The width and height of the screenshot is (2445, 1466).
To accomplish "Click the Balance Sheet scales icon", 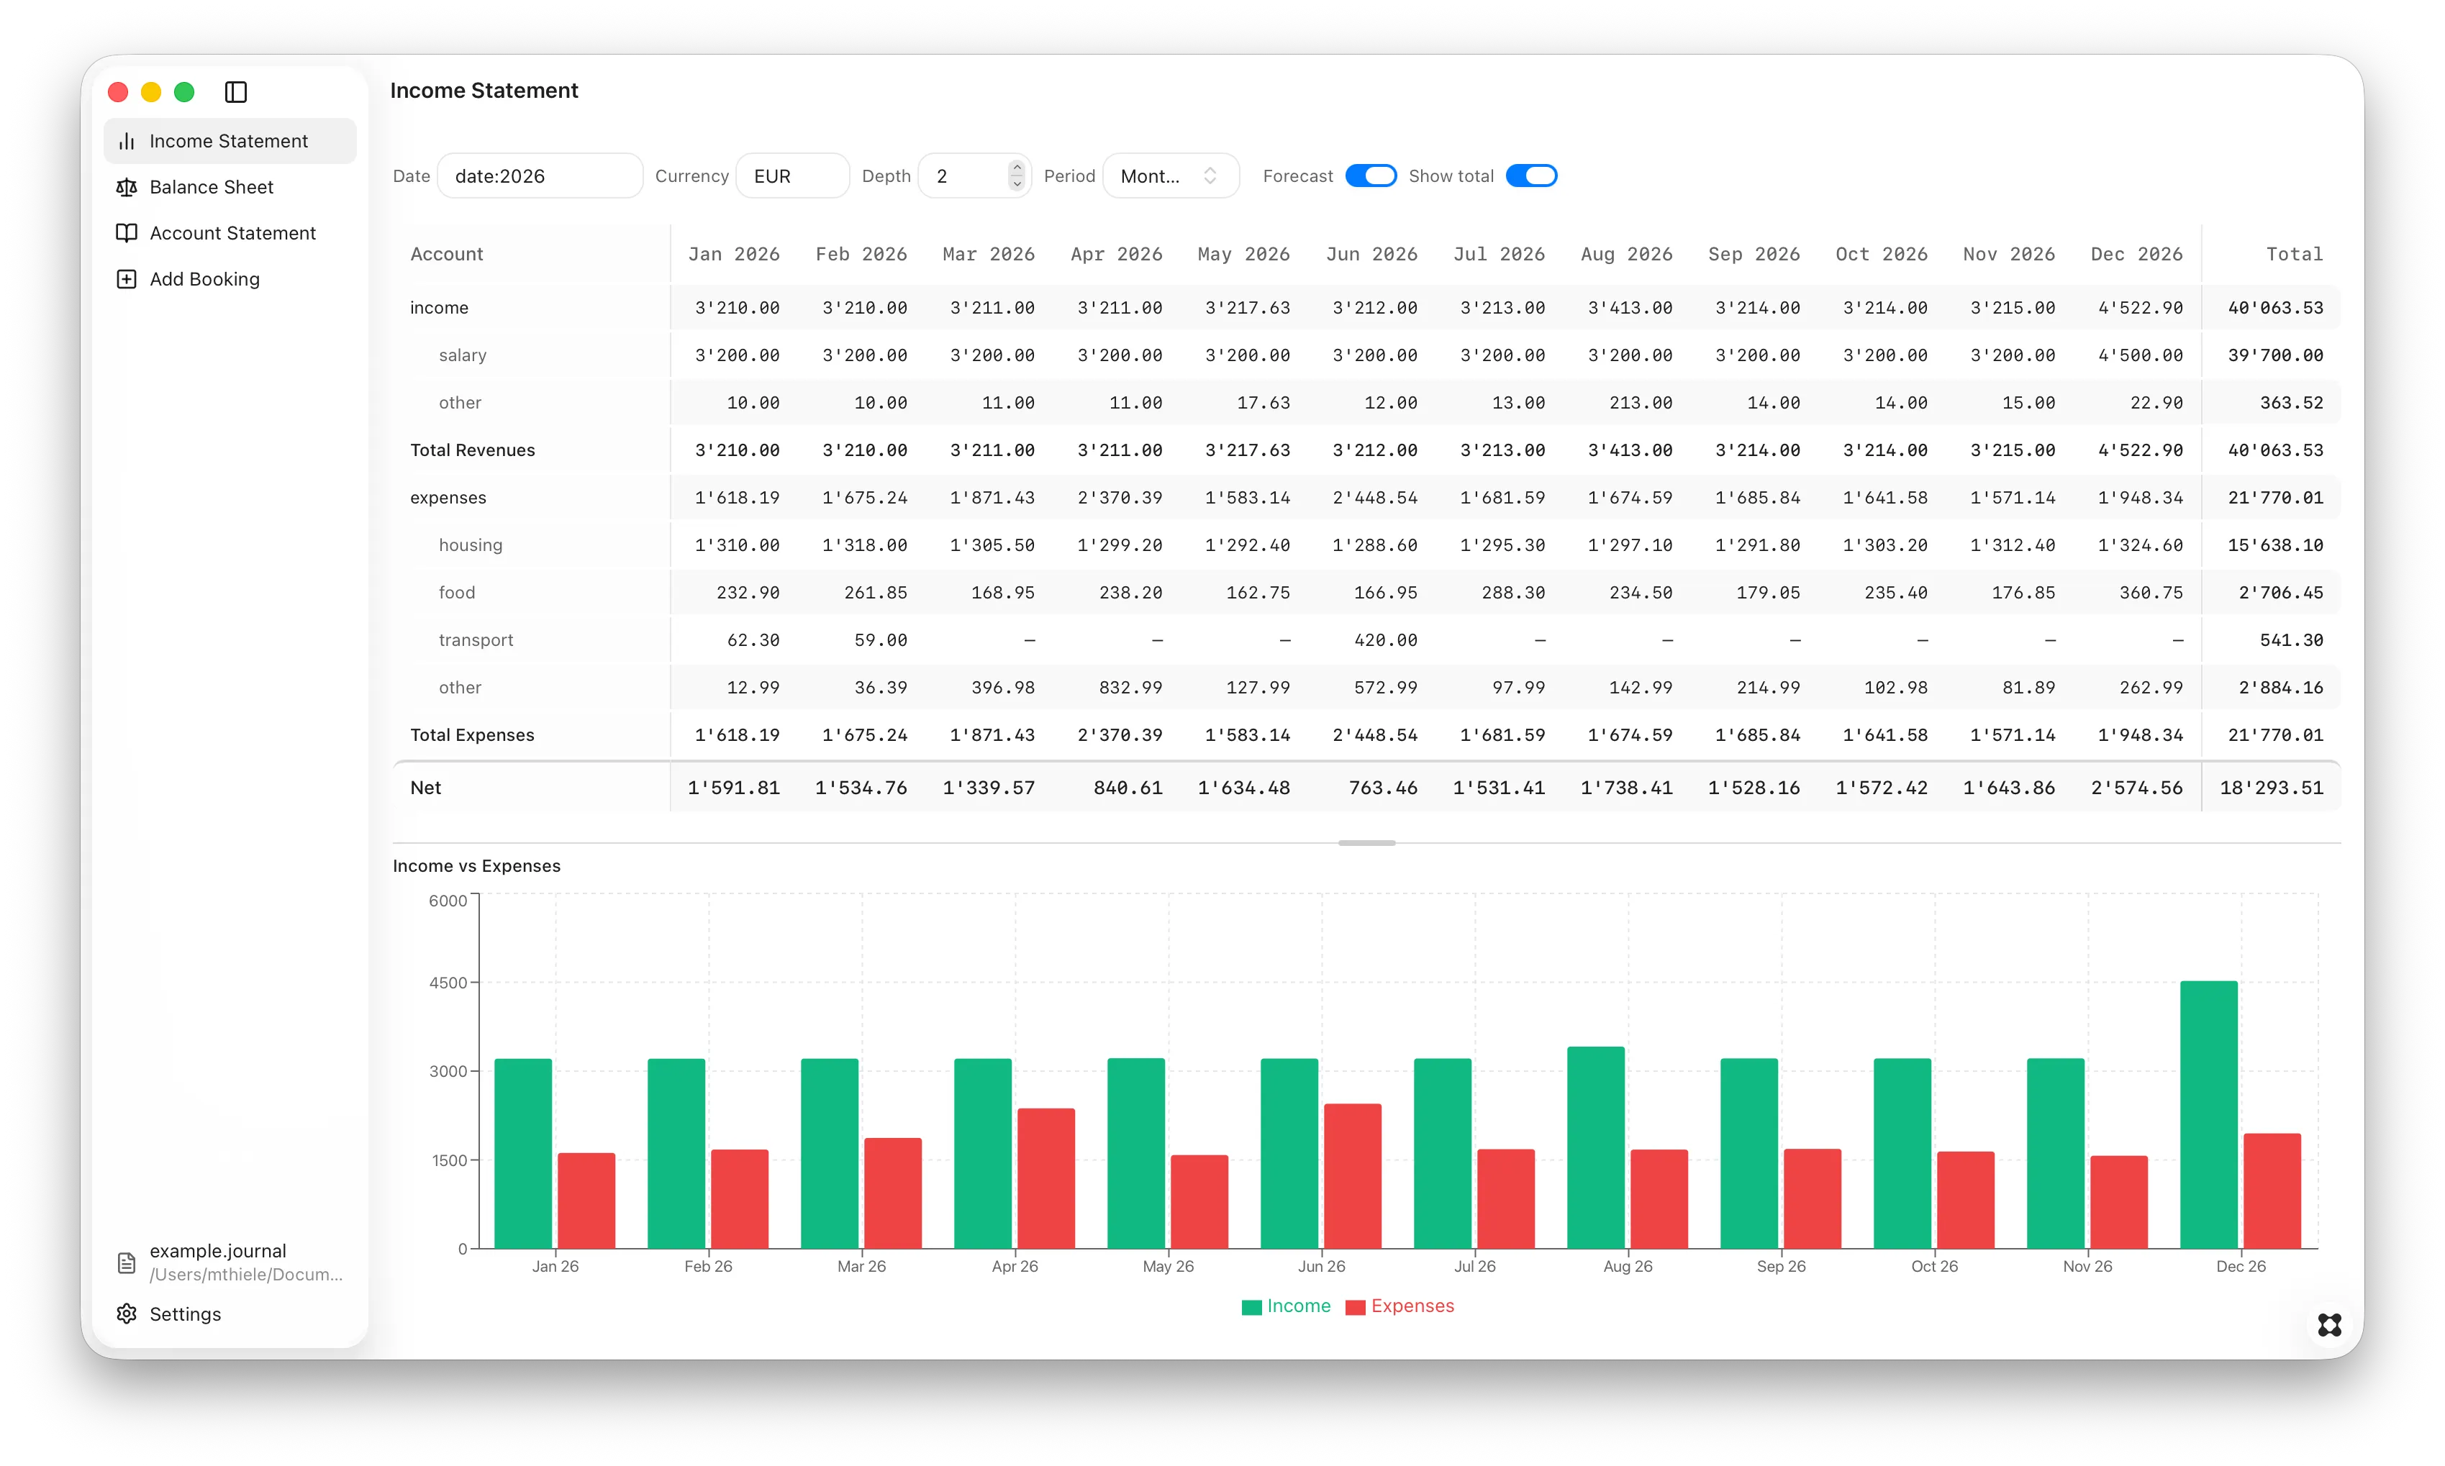I will point(127,187).
